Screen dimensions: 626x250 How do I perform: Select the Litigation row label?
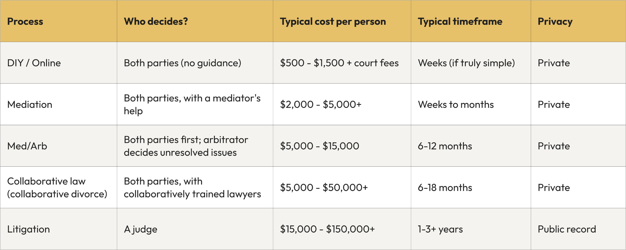29,229
